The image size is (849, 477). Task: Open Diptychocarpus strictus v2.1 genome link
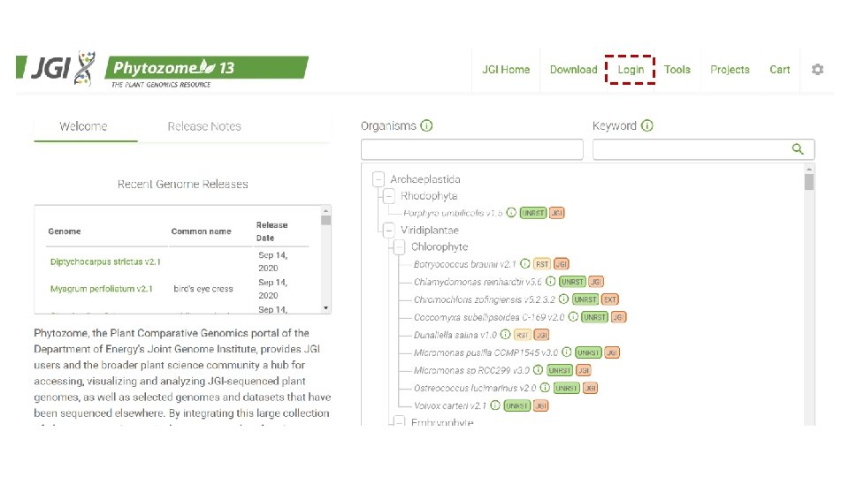(x=105, y=261)
